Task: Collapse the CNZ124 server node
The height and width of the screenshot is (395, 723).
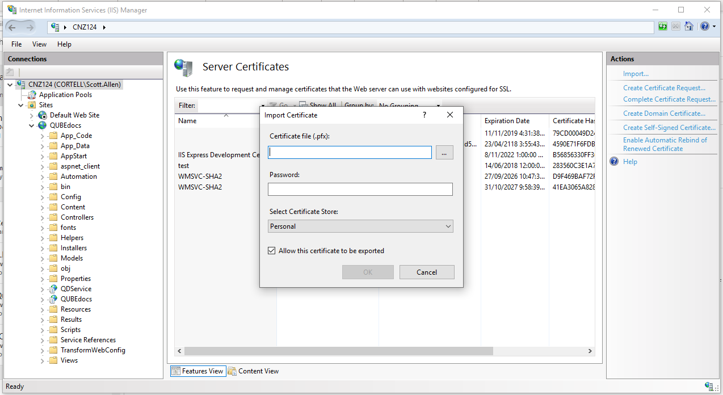Action: [x=10, y=85]
